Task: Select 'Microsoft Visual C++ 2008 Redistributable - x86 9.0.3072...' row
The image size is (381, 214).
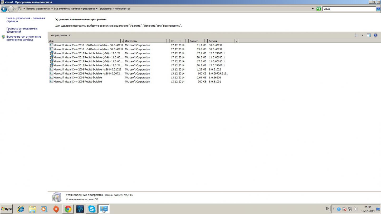Action: (x=139, y=73)
